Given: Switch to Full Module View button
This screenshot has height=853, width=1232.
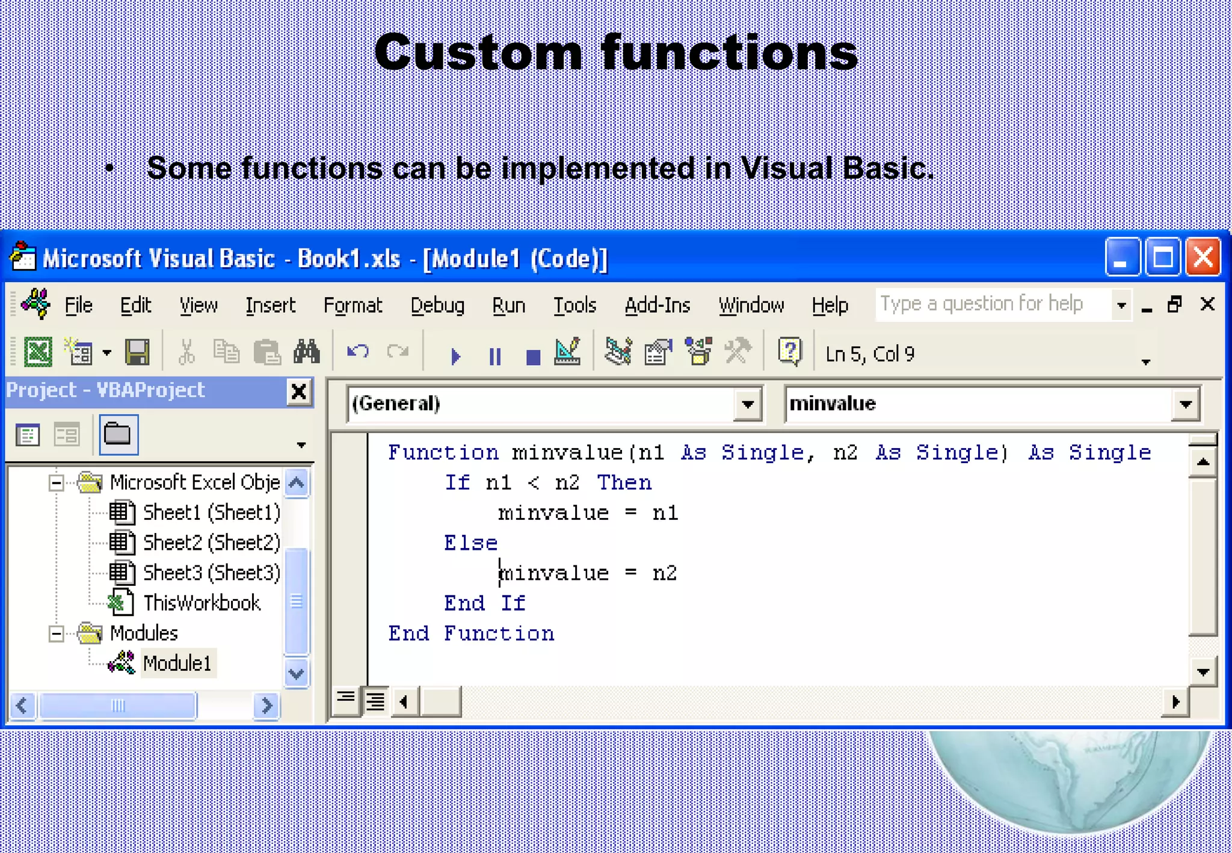Looking at the screenshot, I should click(x=375, y=701).
